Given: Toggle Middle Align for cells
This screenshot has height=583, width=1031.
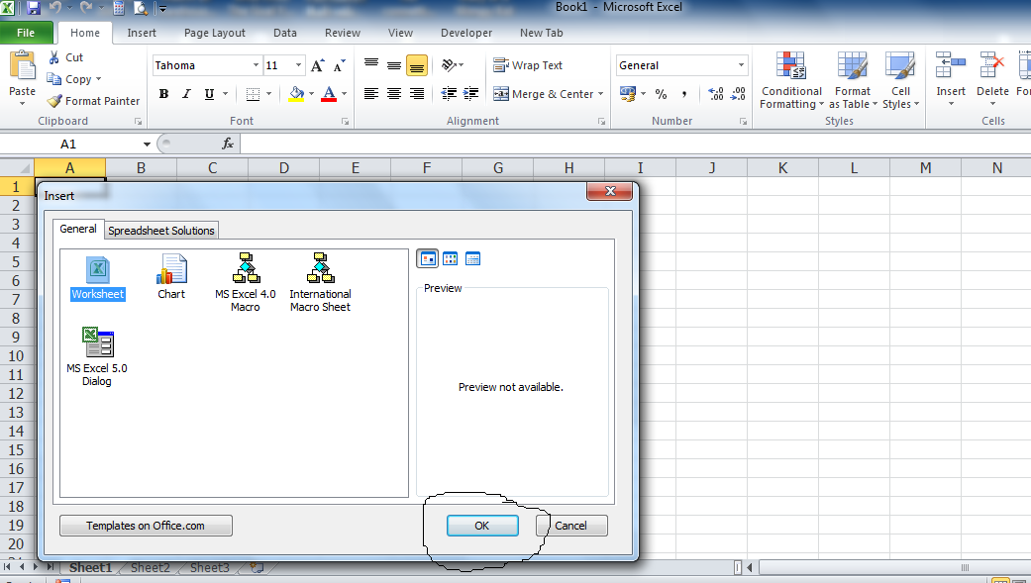Looking at the screenshot, I should point(394,65).
